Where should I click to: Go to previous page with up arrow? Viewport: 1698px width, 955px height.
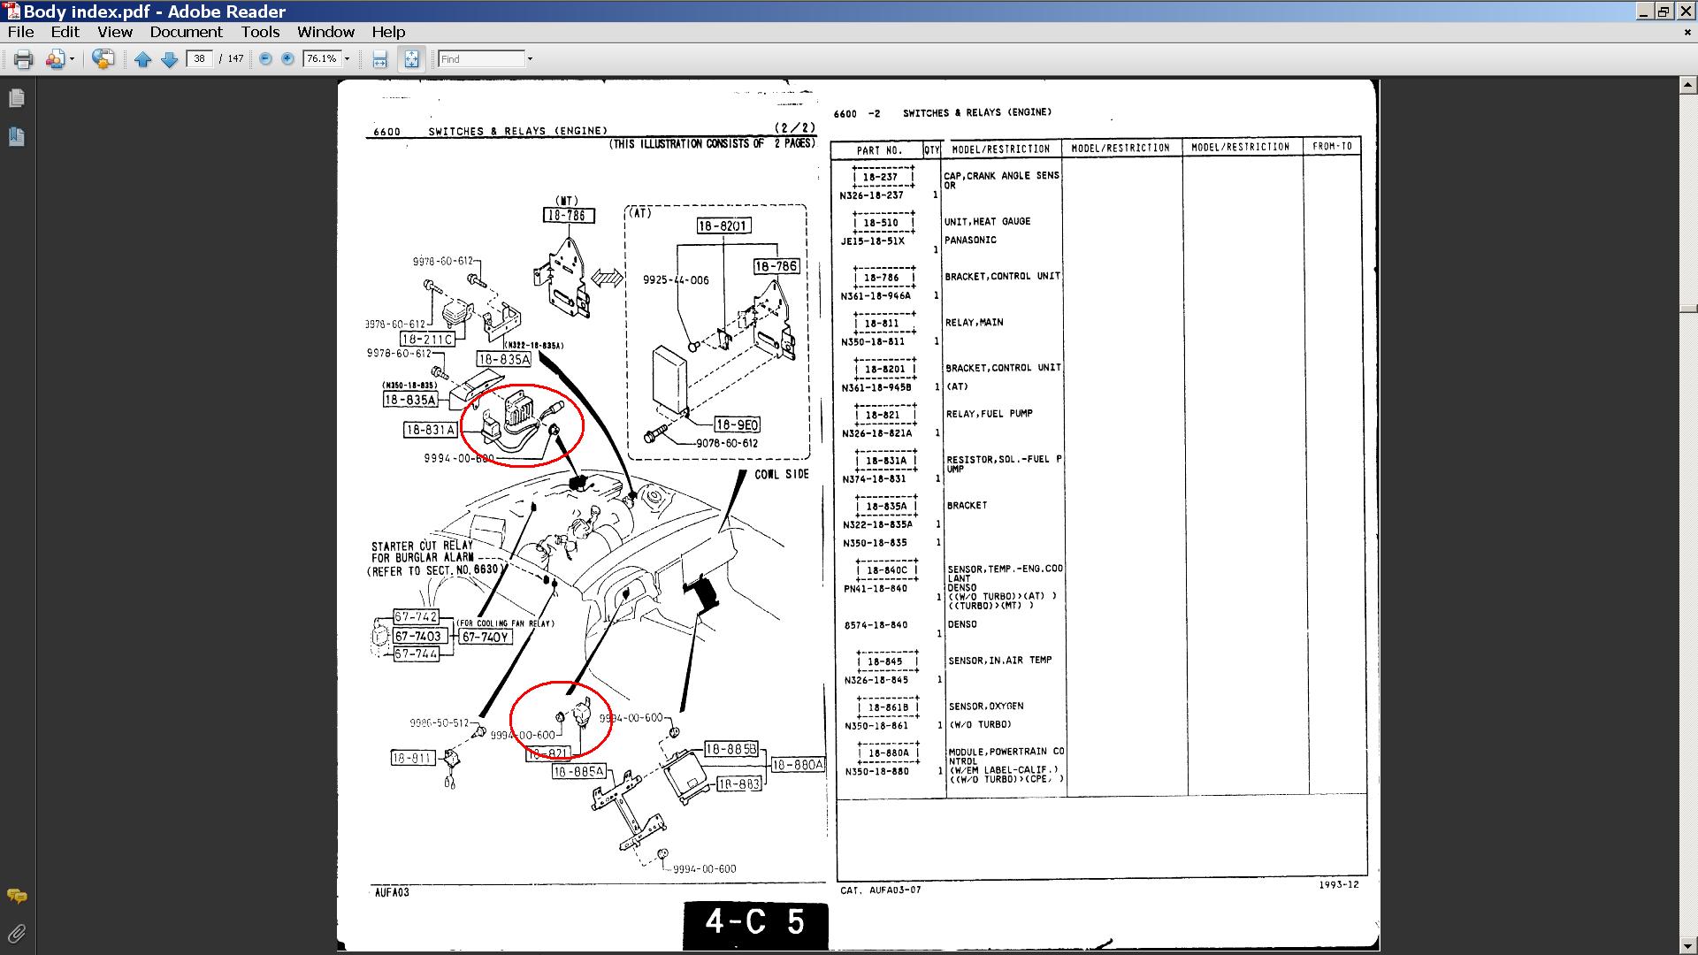coord(143,59)
